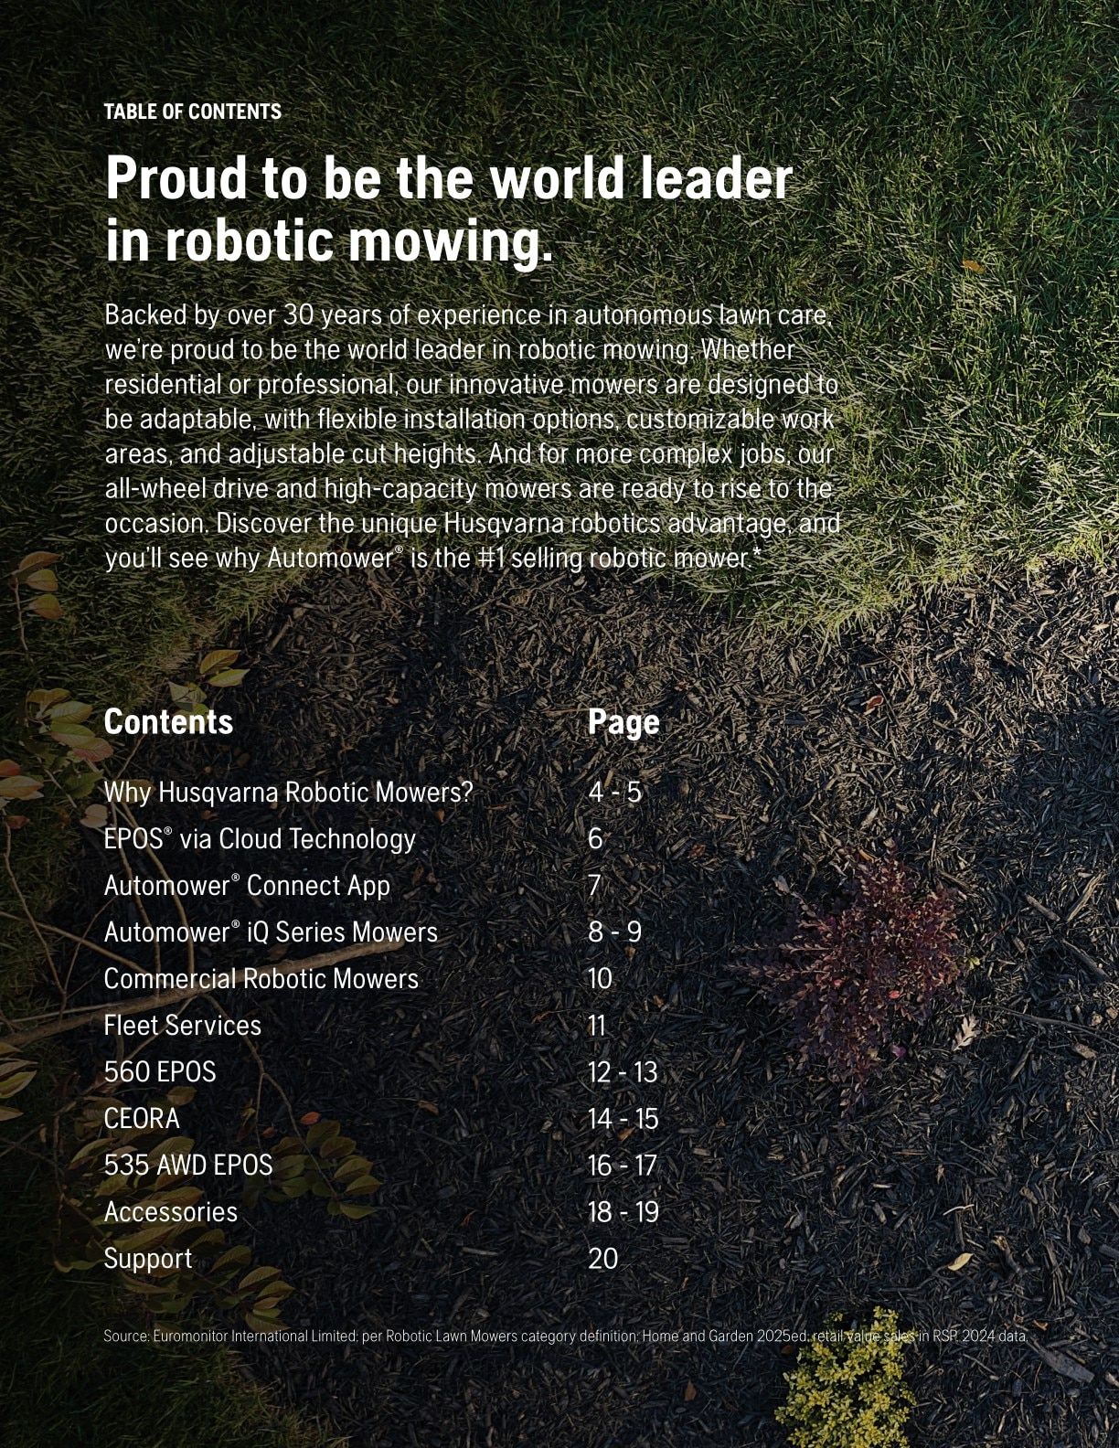The height and width of the screenshot is (1448, 1119).
Task: Click page number '16 - 17'
Action: [x=623, y=1165]
